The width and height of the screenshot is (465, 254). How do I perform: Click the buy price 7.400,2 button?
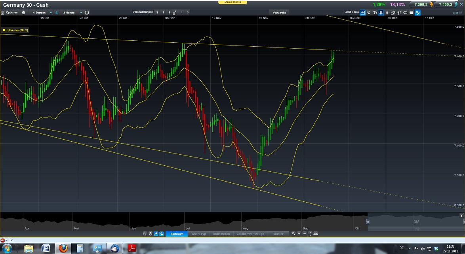pos(446,4)
